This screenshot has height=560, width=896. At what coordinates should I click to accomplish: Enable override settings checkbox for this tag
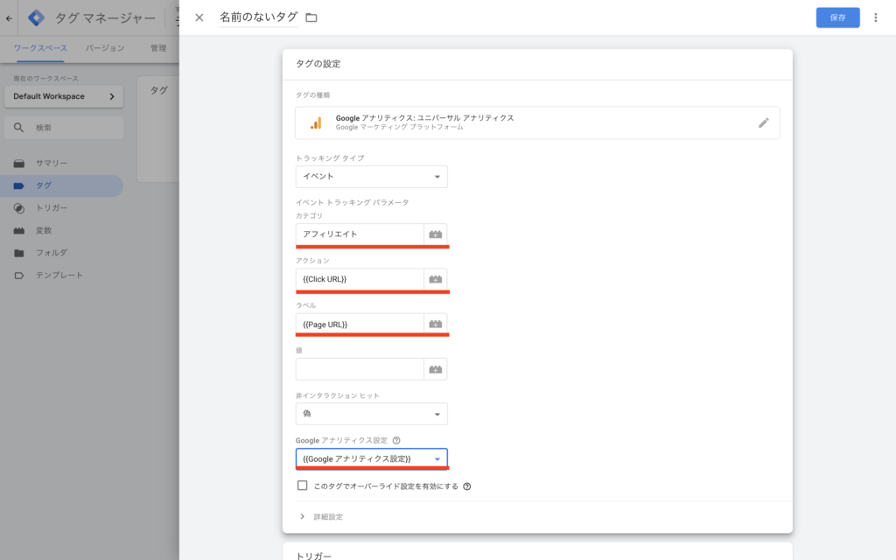point(302,486)
